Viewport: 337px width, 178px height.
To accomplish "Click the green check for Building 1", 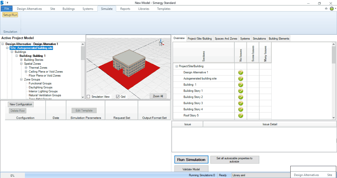I will click(241, 85).
